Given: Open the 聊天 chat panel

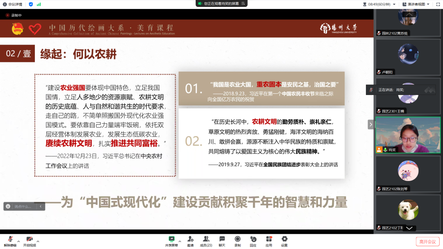Looking at the screenshot, I should (222, 239).
